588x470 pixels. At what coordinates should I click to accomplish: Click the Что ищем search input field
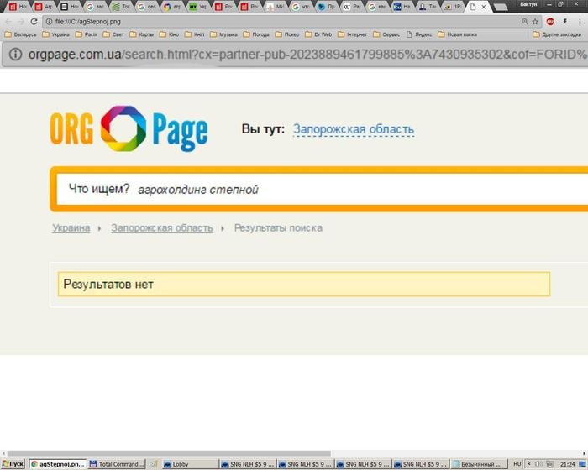pyautogui.click(x=336, y=190)
